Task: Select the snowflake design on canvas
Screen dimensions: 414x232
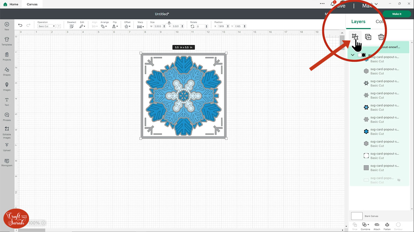Action: 184,96
